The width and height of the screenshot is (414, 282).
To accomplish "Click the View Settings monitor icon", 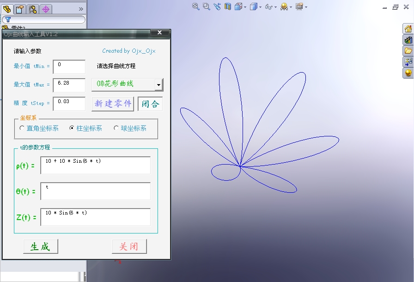I will pyautogui.click(x=299, y=6).
